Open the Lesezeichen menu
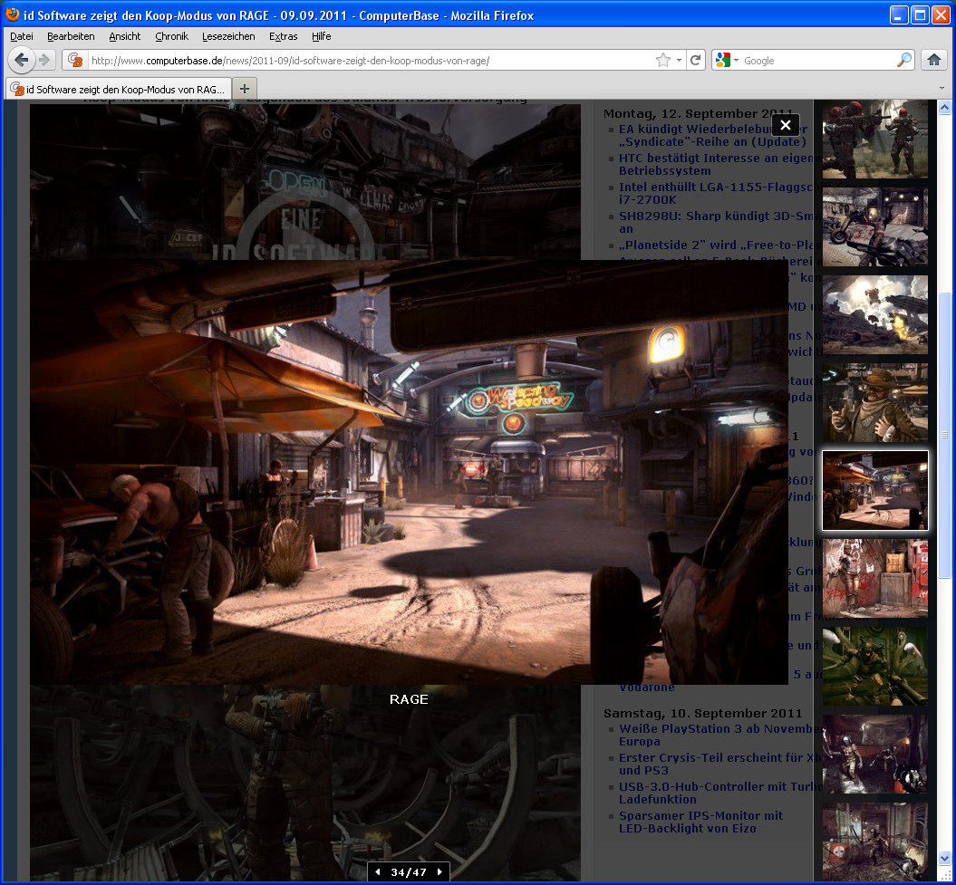This screenshot has height=885, width=956. click(228, 36)
